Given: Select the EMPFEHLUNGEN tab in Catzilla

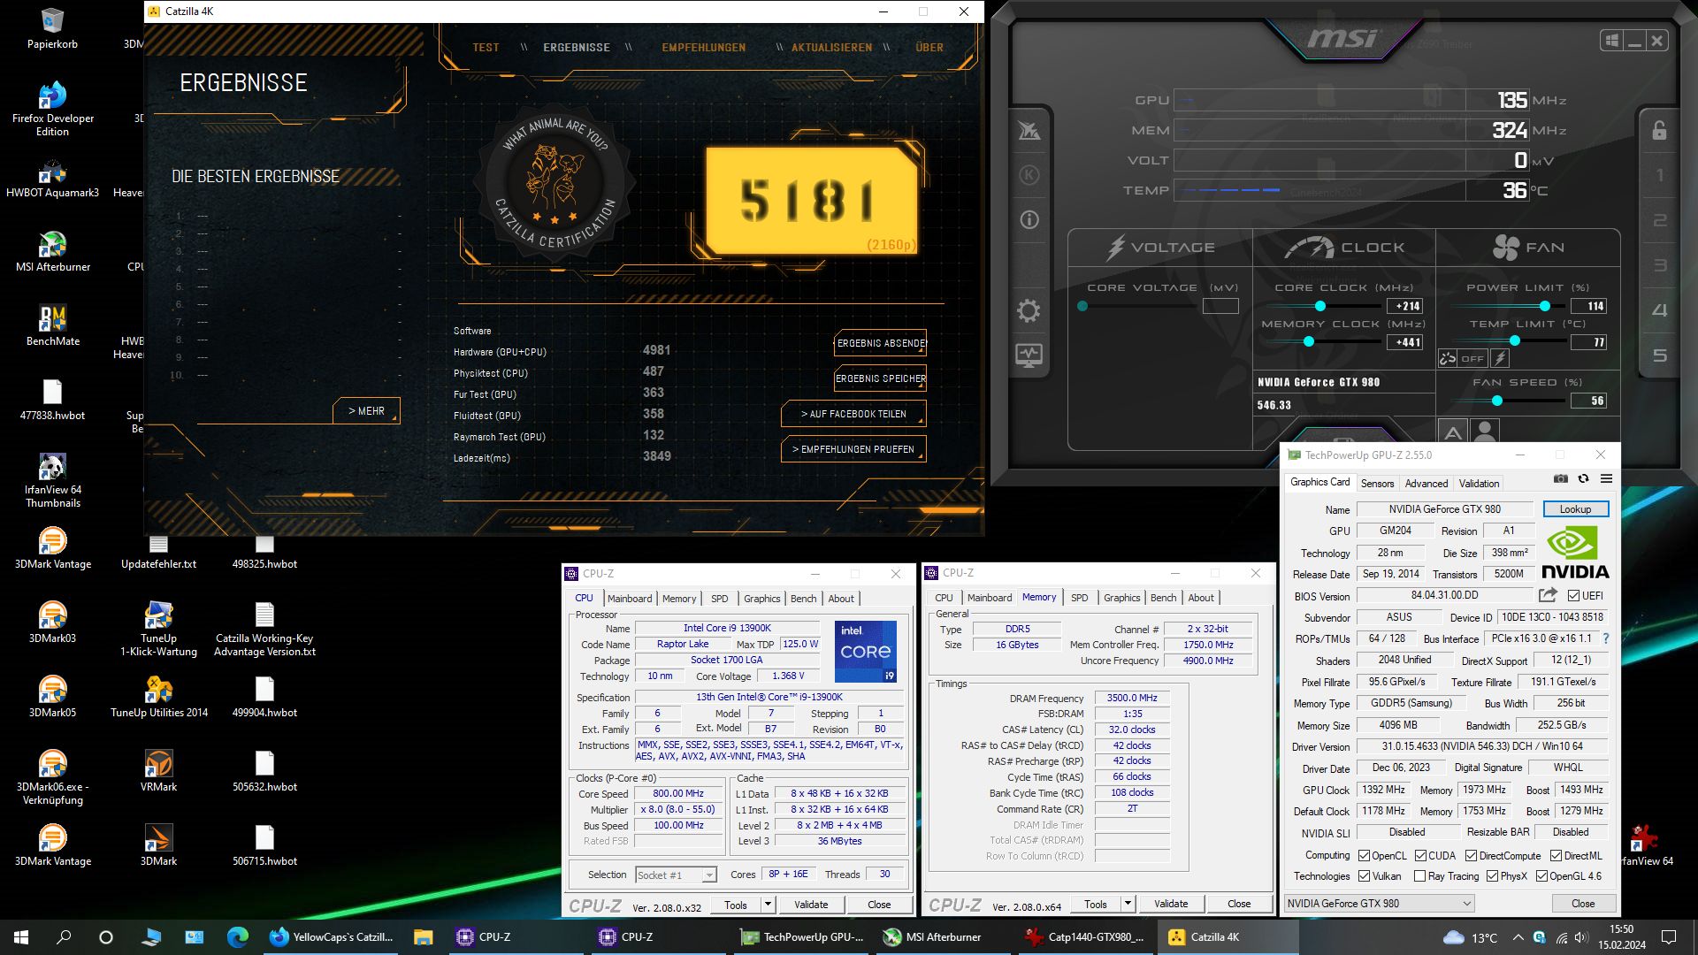Looking at the screenshot, I should point(703,48).
